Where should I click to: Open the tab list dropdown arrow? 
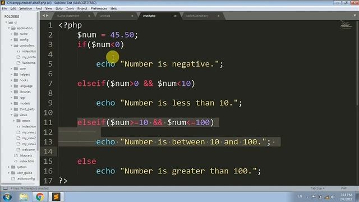tap(355, 16)
